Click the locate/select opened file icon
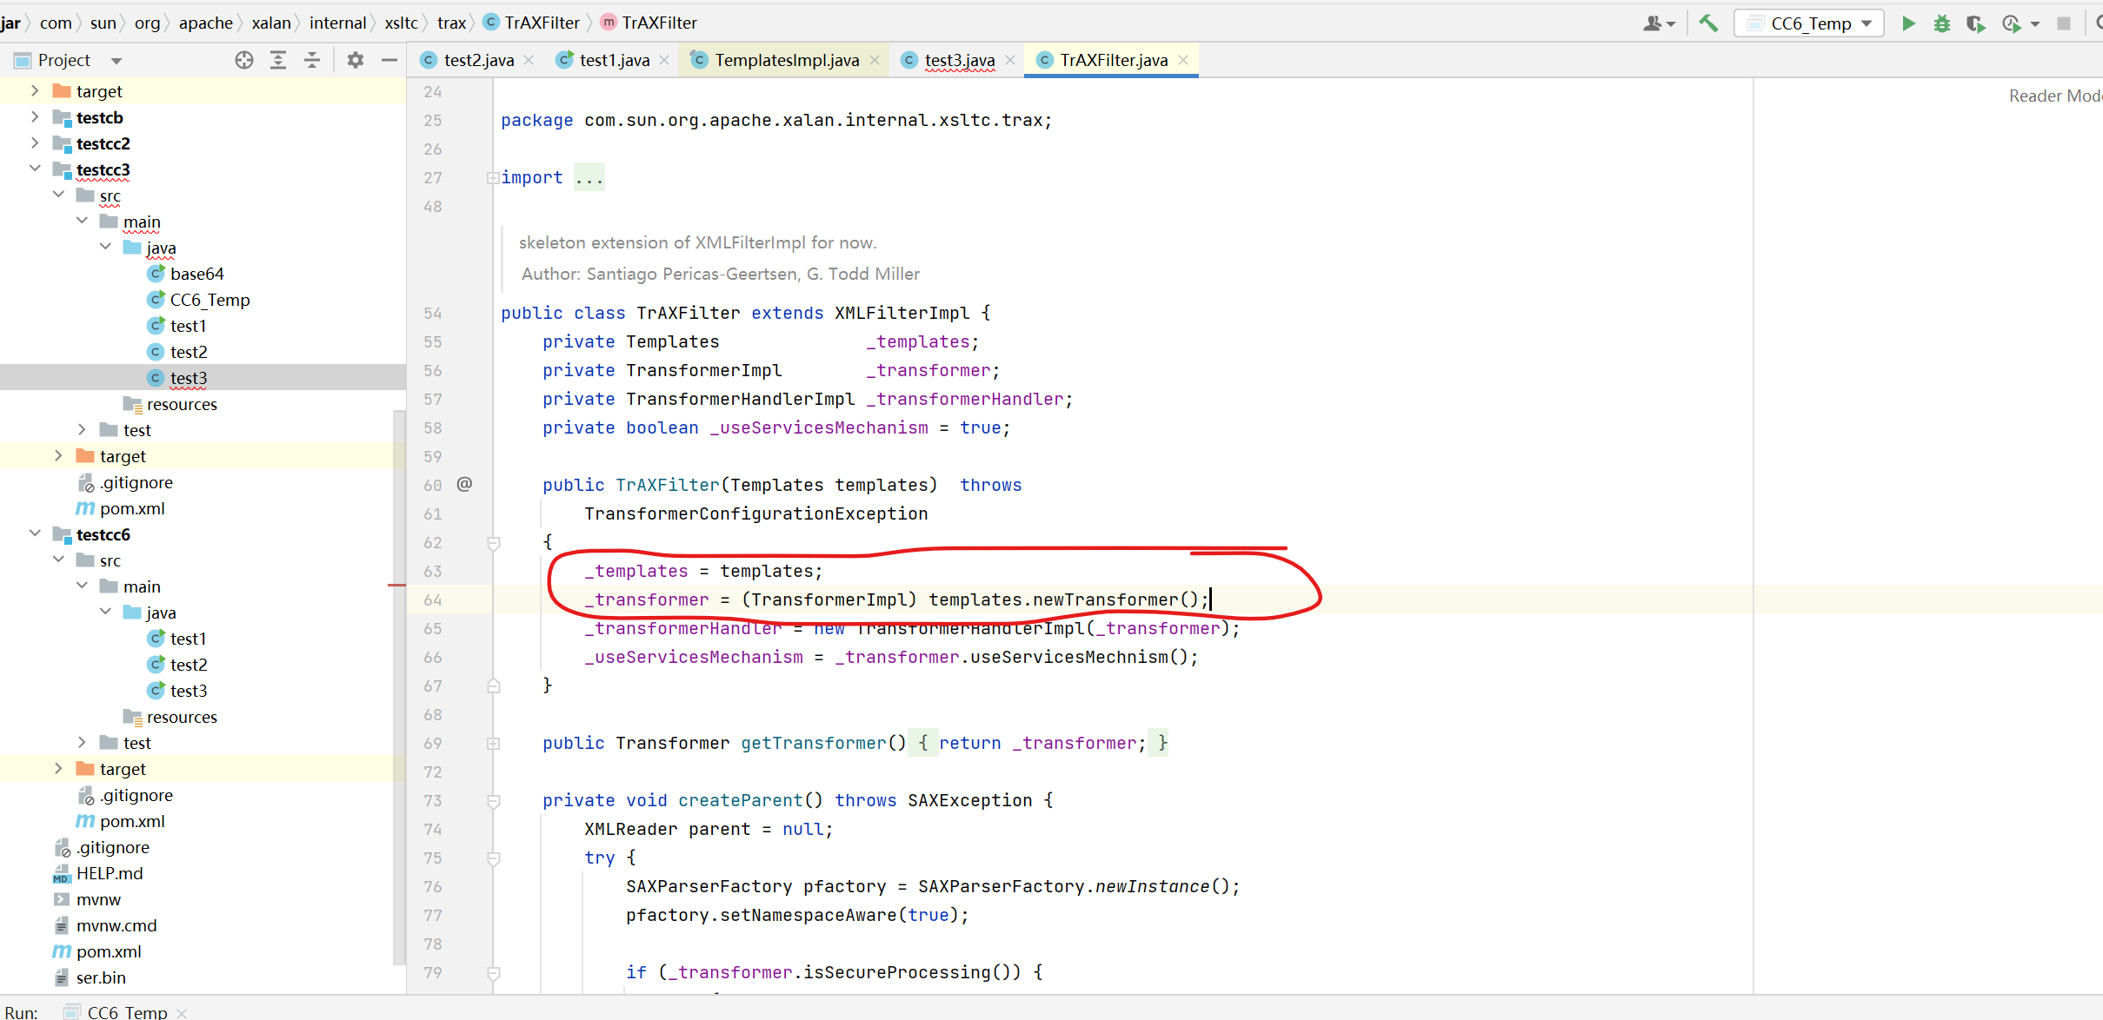This screenshot has width=2103, height=1020. [244, 60]
